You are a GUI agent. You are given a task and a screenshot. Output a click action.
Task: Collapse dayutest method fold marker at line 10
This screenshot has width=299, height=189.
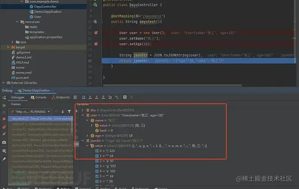pyautogui.click(x=102, y=22)
